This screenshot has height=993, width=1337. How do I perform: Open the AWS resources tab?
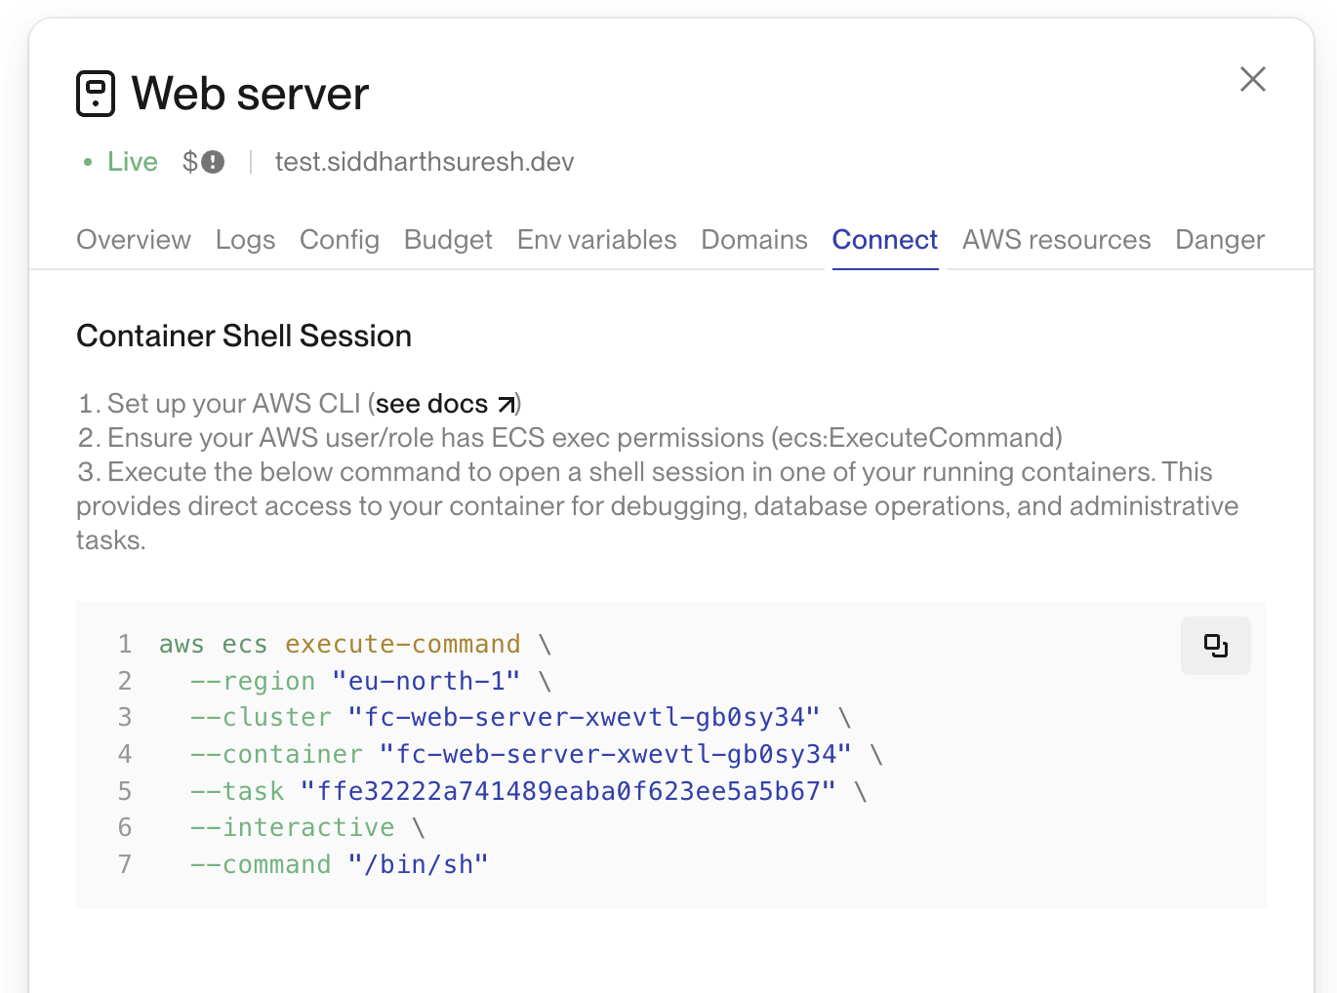(1056, 240)
